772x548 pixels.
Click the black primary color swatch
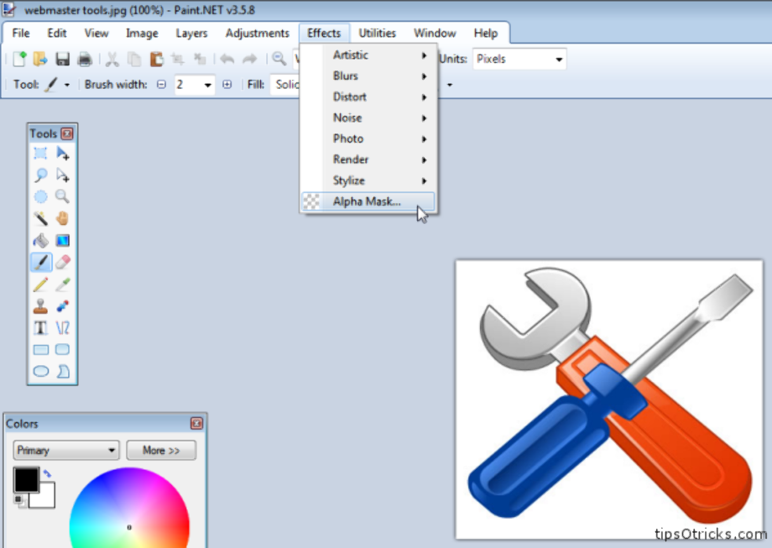pyautogui.click(x=26, y=480)
